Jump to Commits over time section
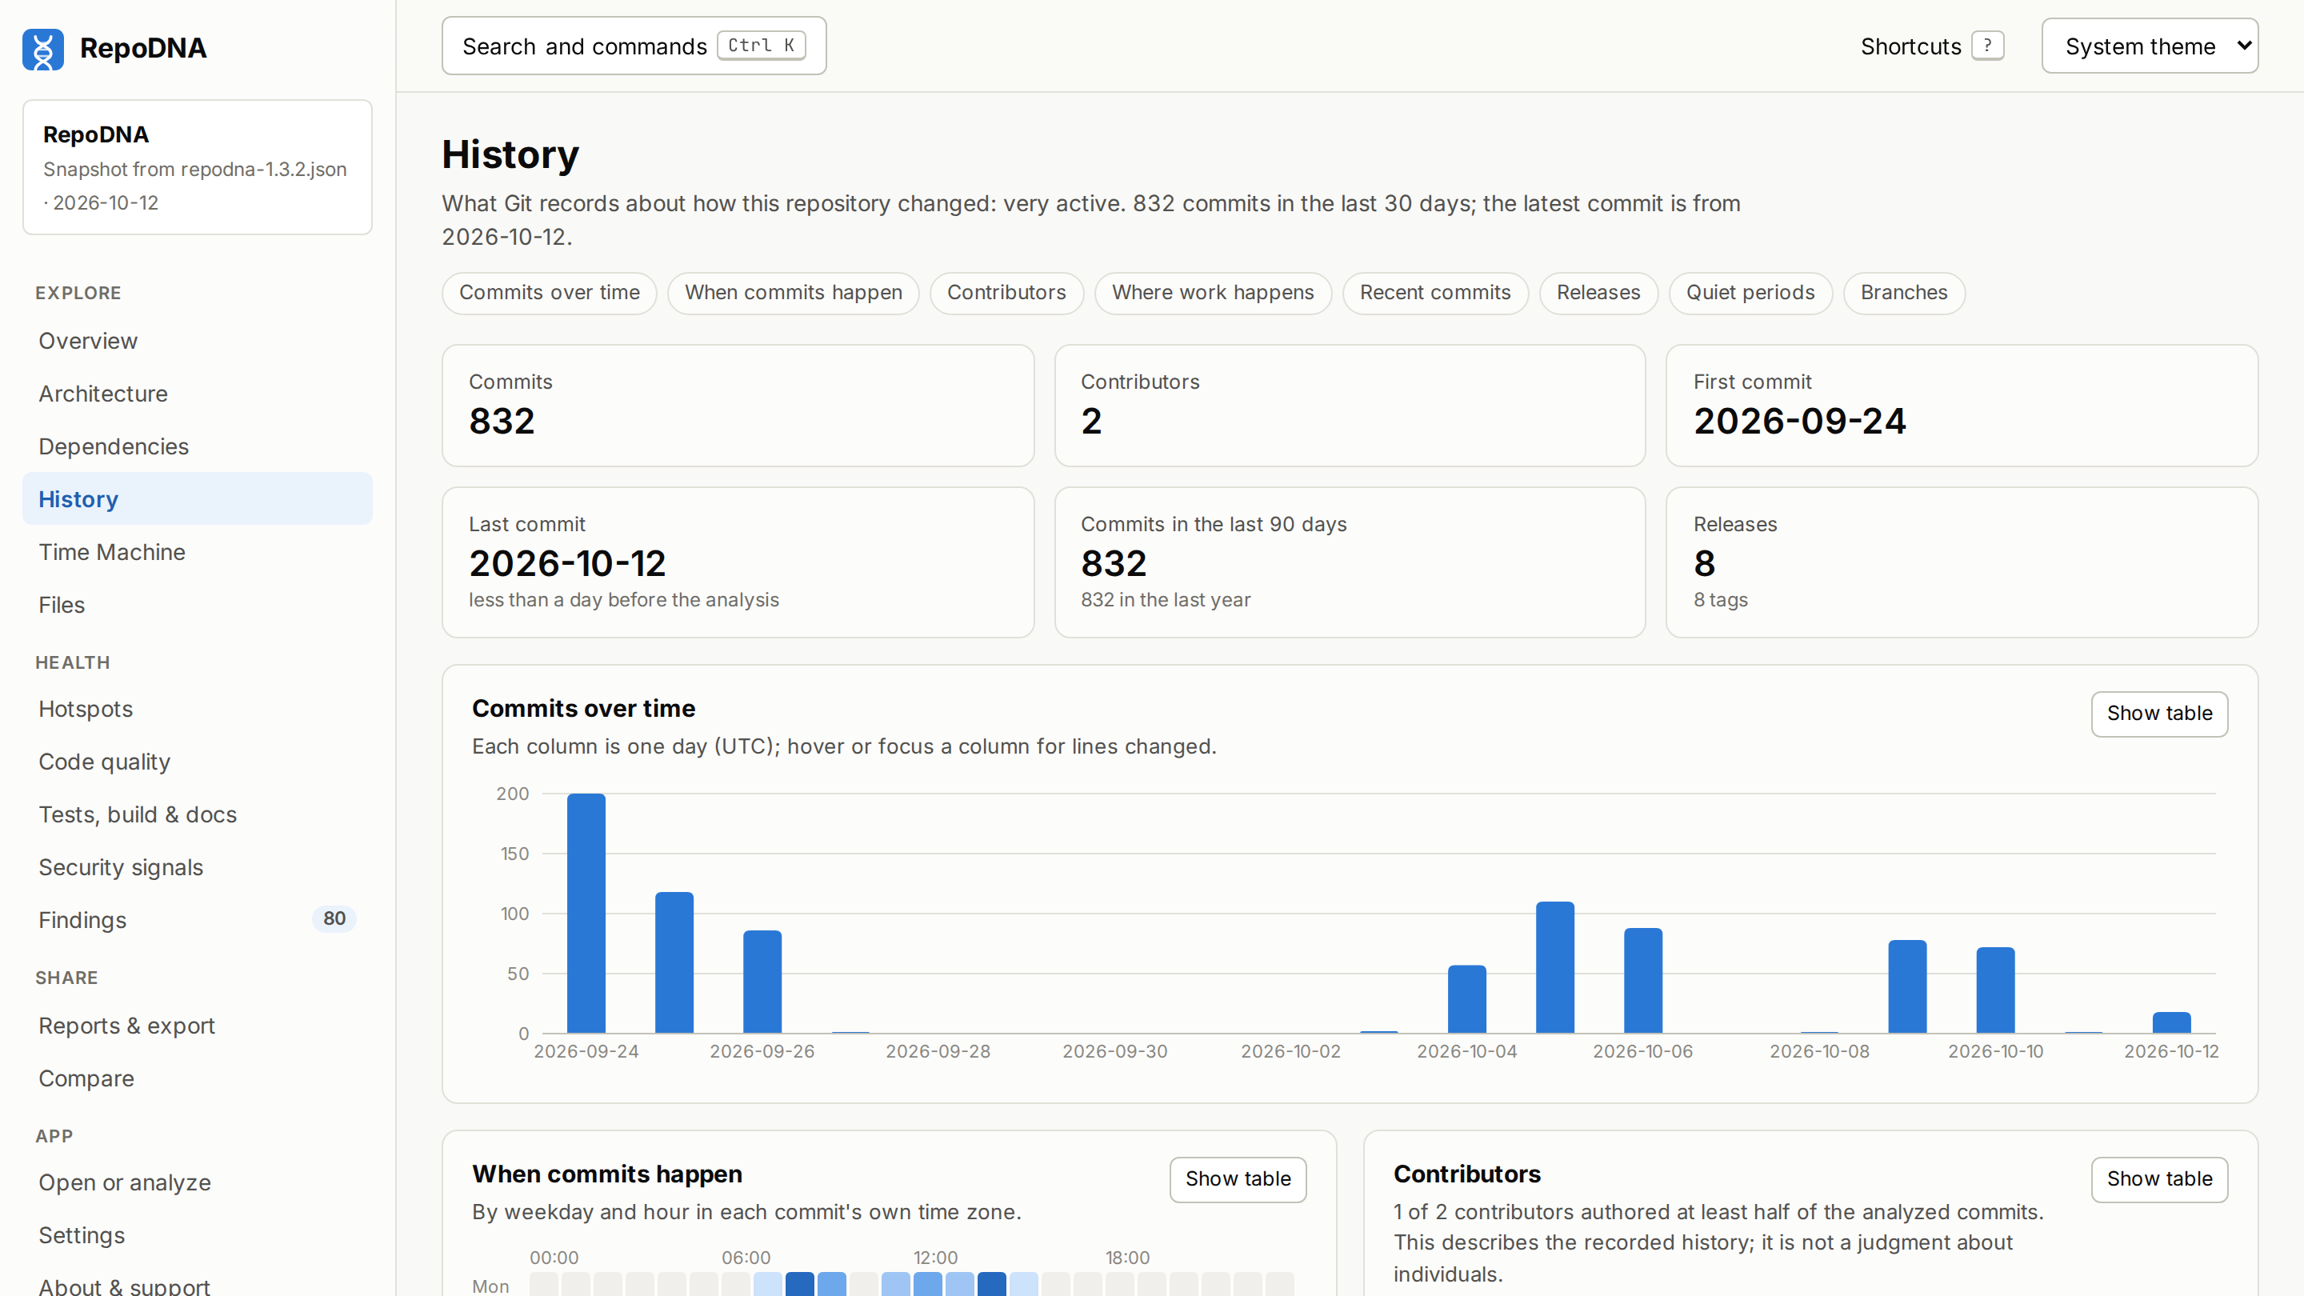The image size is (2304, 1296). point(549,293)
